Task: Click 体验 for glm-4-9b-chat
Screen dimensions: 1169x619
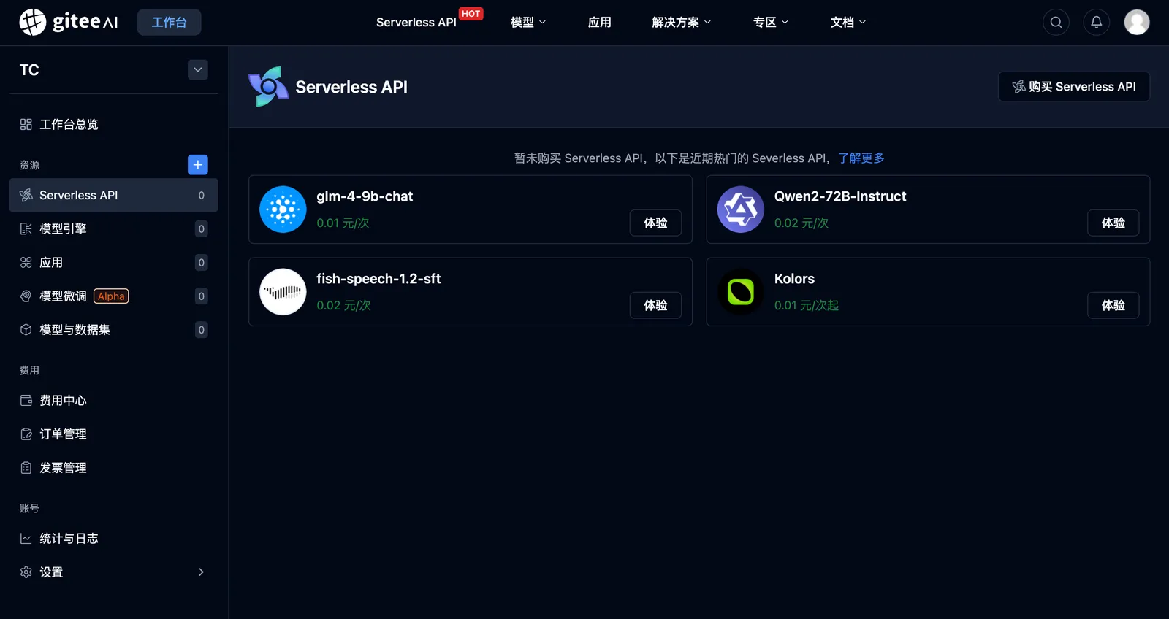Action: [655, 223]
